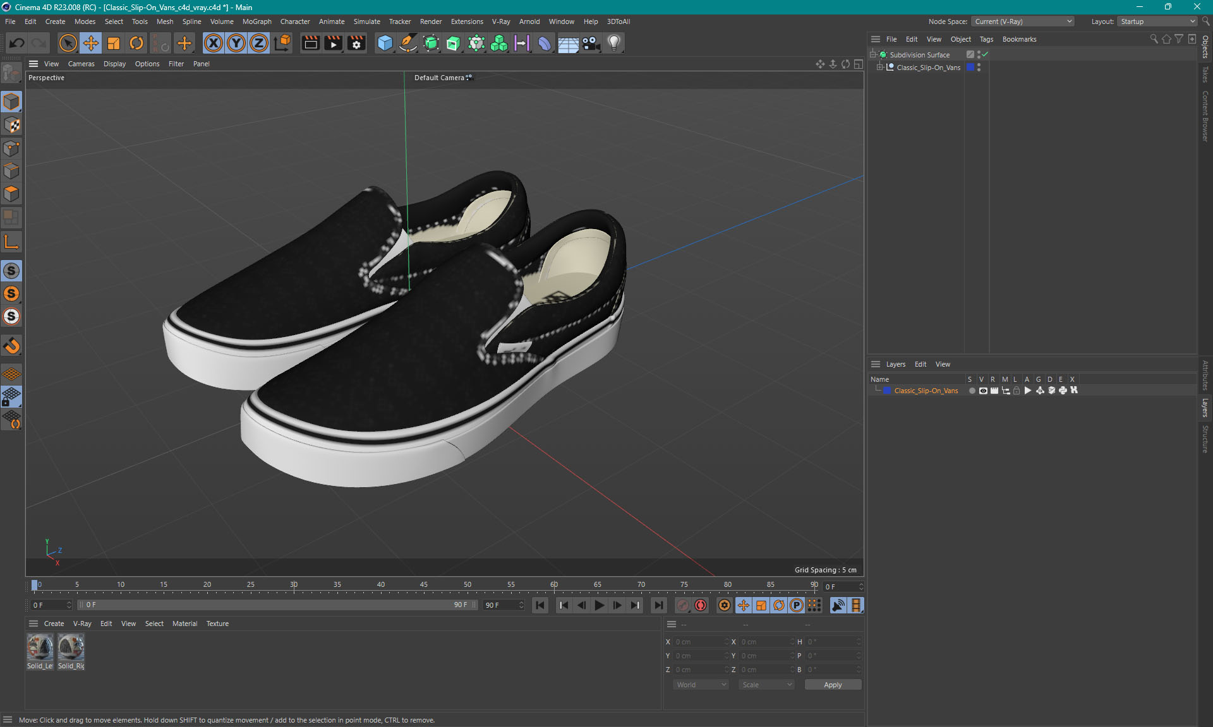Toggle Z axis lock
Image resolution: width=1213 pixels, height=727 pixels.
tap(259, 43)
